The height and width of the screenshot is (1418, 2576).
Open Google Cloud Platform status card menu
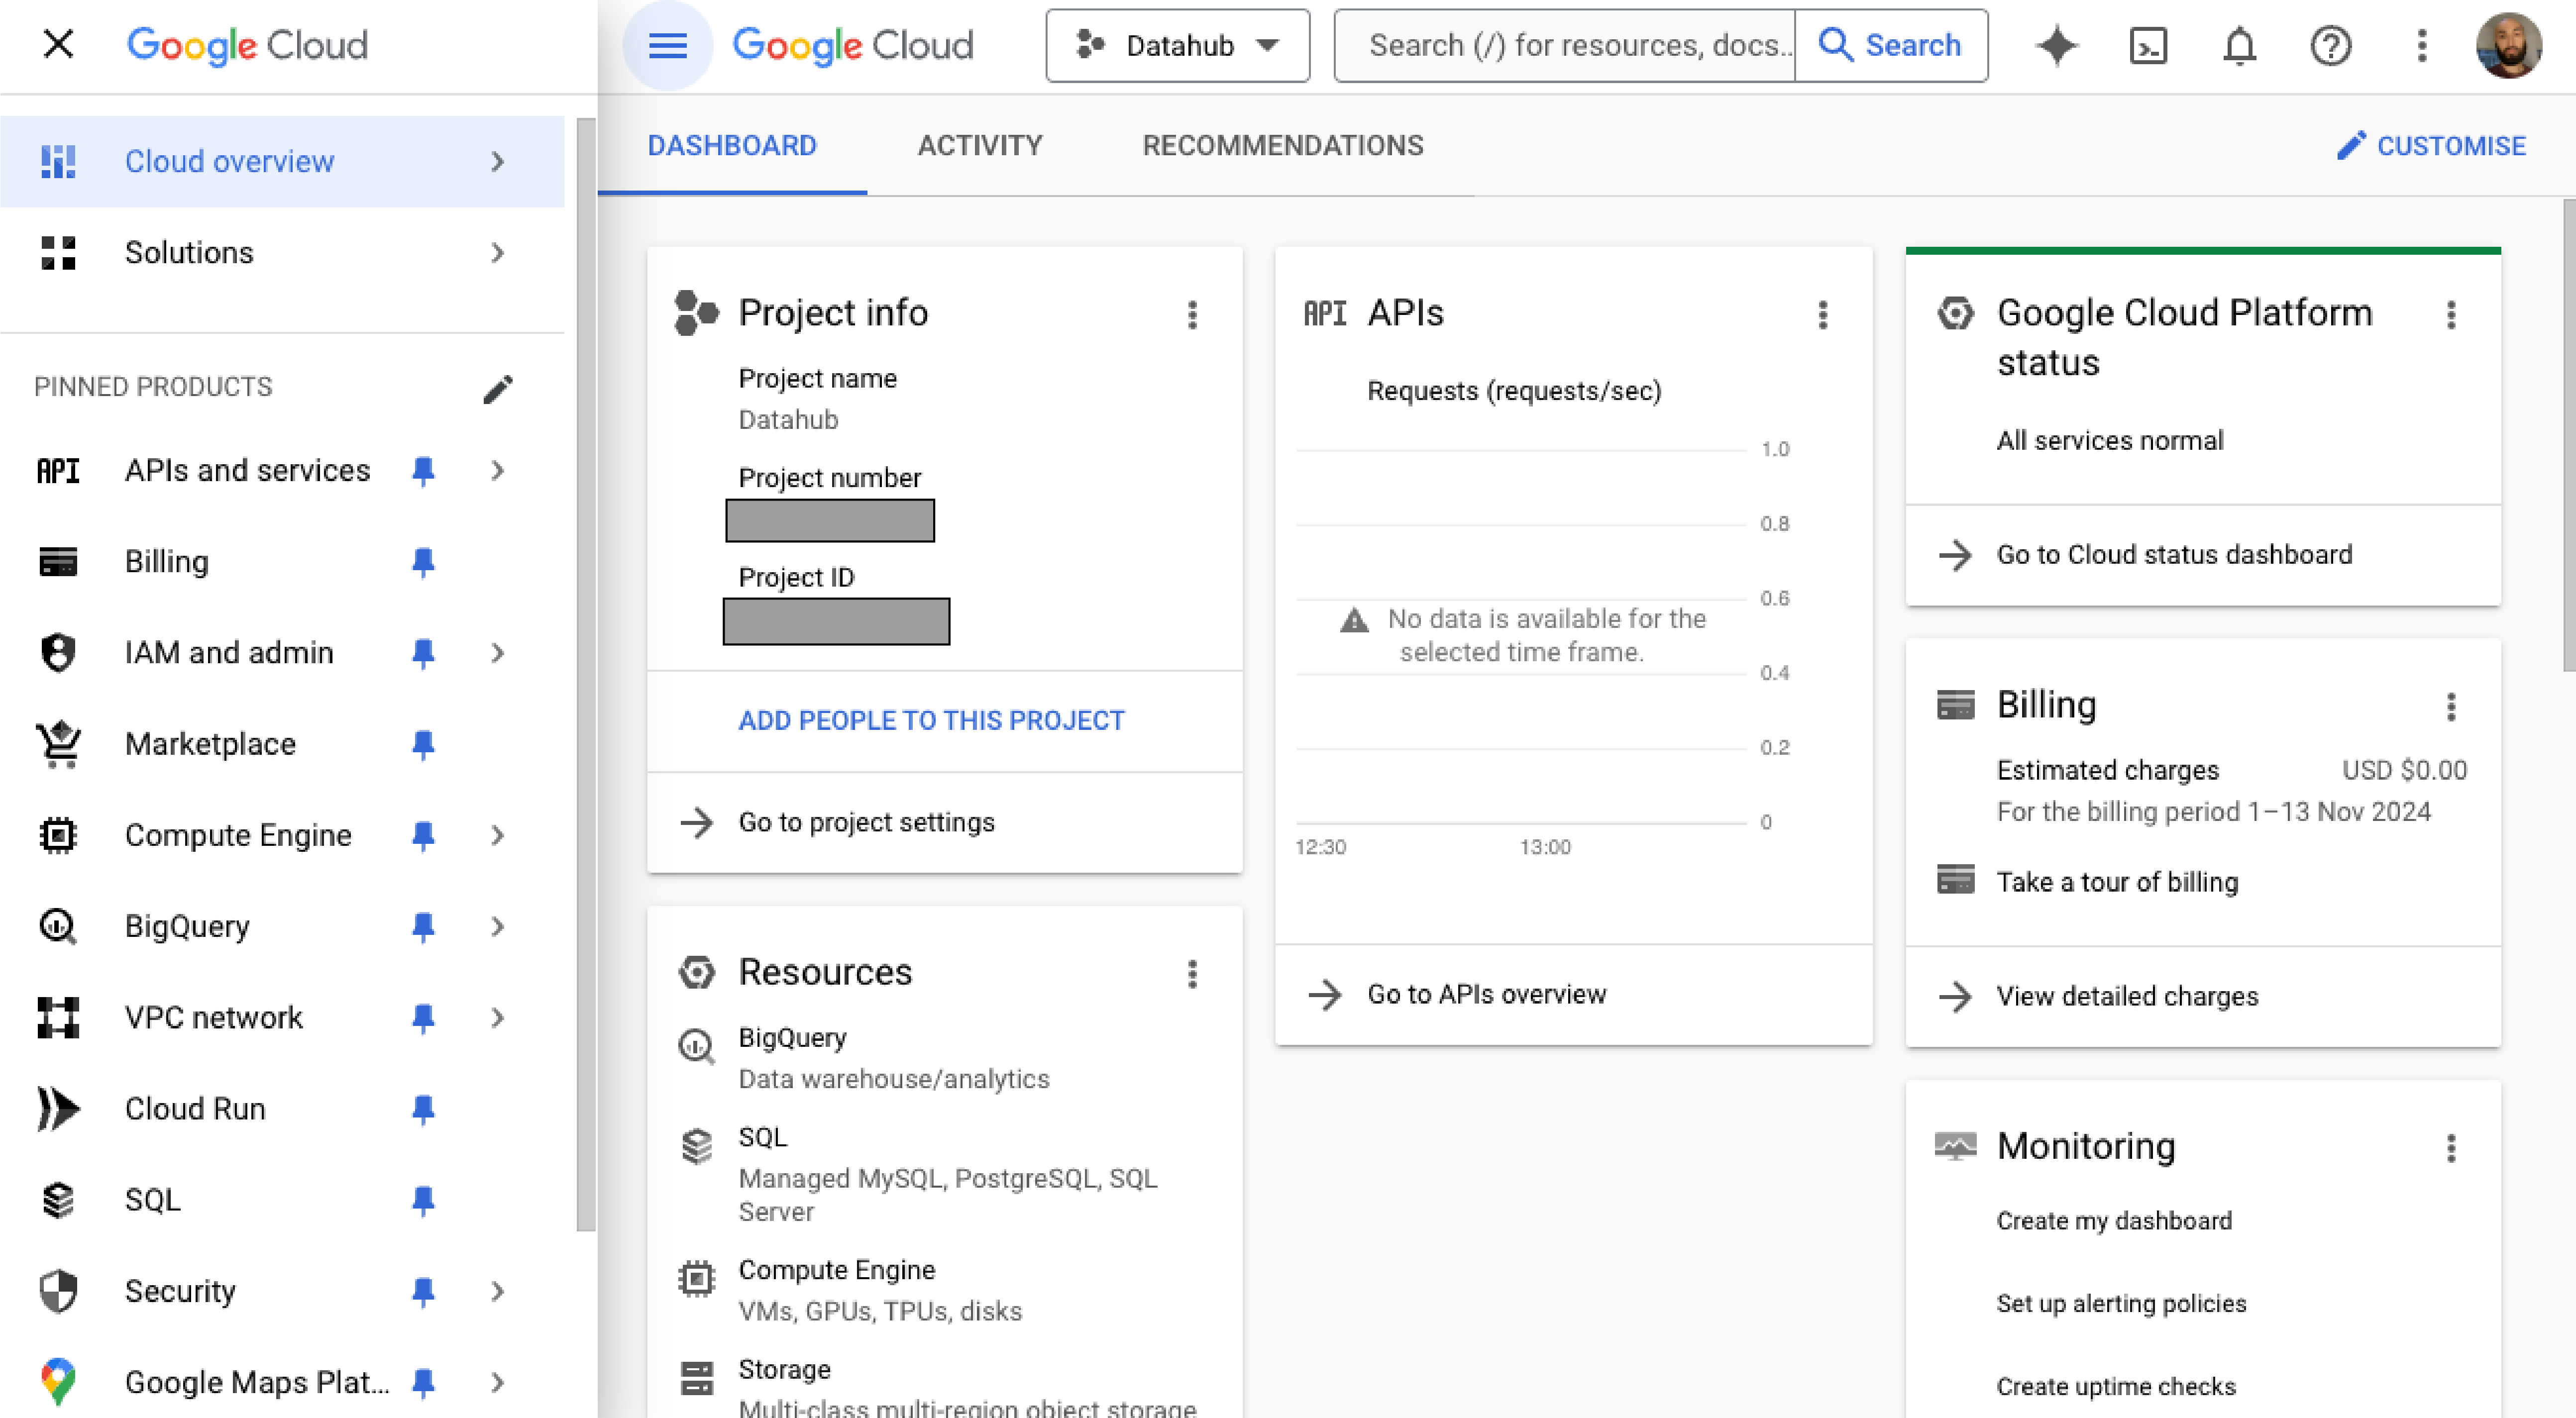point(2450,315)
